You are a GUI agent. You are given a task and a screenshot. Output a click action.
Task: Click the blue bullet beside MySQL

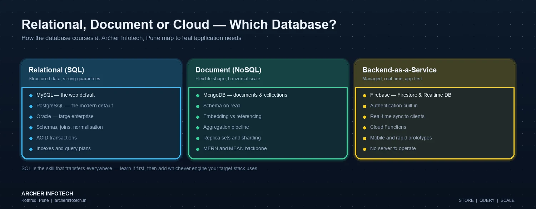point(31,96)
